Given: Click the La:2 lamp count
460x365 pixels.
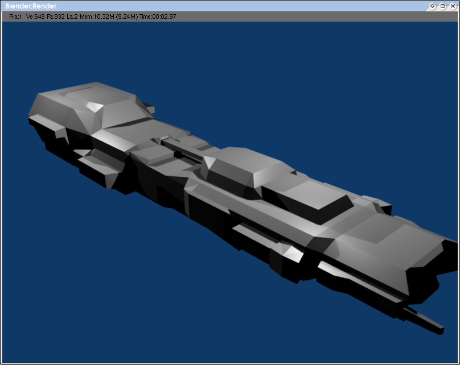Looking at the screenshot, I should point(72,16).
